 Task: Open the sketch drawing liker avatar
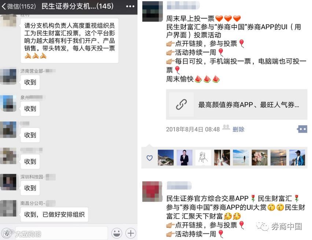click(x=203, y=157)
